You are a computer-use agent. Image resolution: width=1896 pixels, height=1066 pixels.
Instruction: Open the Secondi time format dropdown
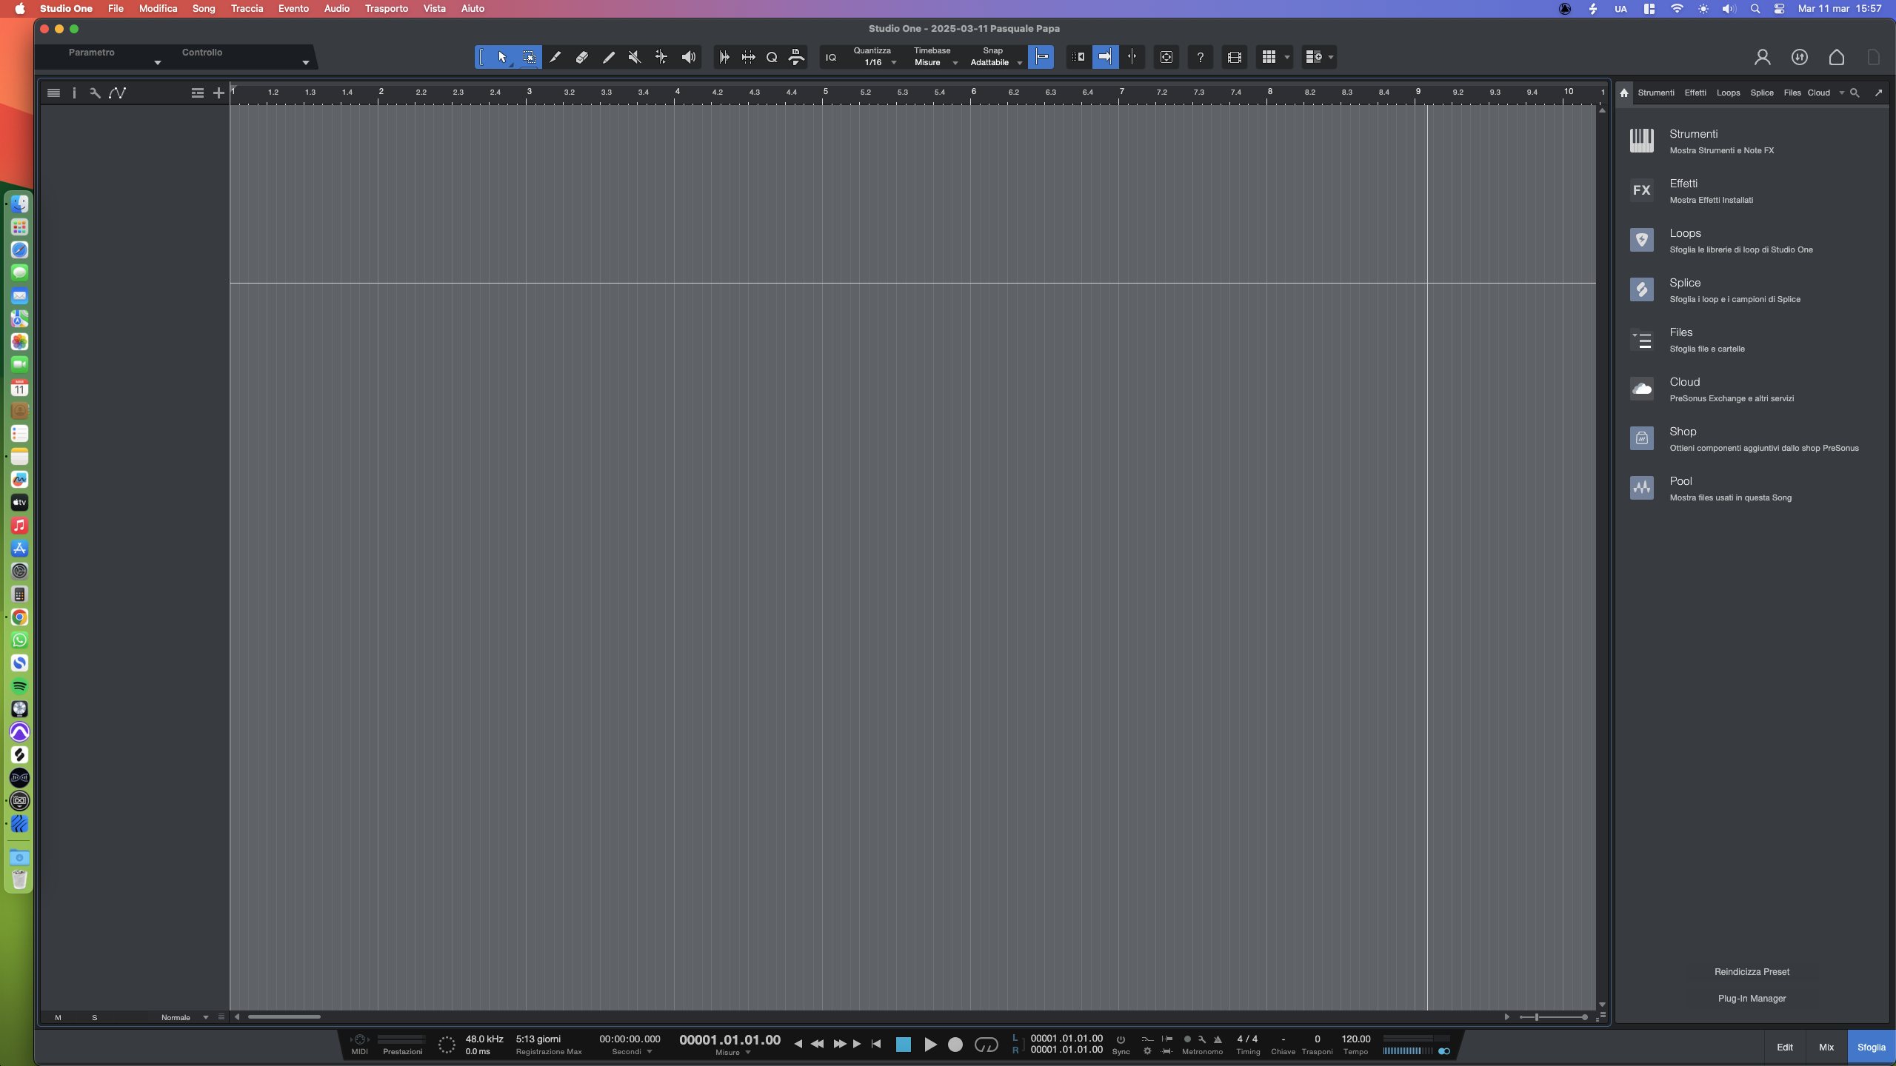(632, 1052)
